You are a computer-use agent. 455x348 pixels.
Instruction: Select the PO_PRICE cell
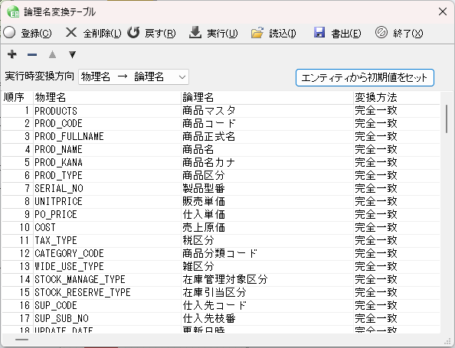pyautogui.click(x=106, y=215)
